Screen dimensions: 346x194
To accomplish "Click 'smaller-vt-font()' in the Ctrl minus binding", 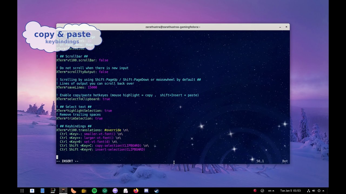I will pyautogui.click(x=100, y=134).
